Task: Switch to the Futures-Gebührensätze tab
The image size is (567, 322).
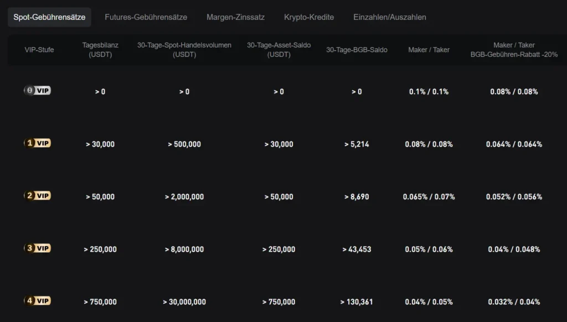Action: [x=146, y=17]
